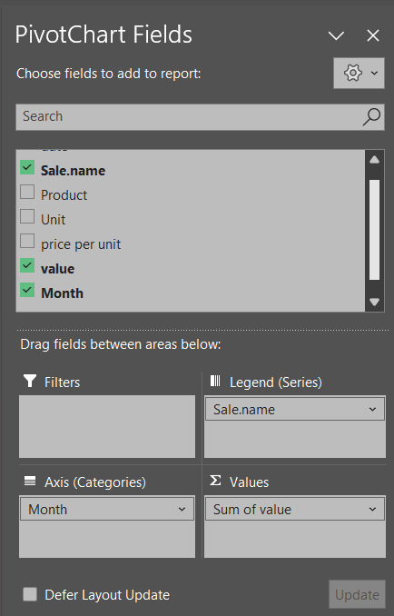Click the Values sigma icon
Screen dimensions: 394x616
pyautogui.click(x=215, y=481)
